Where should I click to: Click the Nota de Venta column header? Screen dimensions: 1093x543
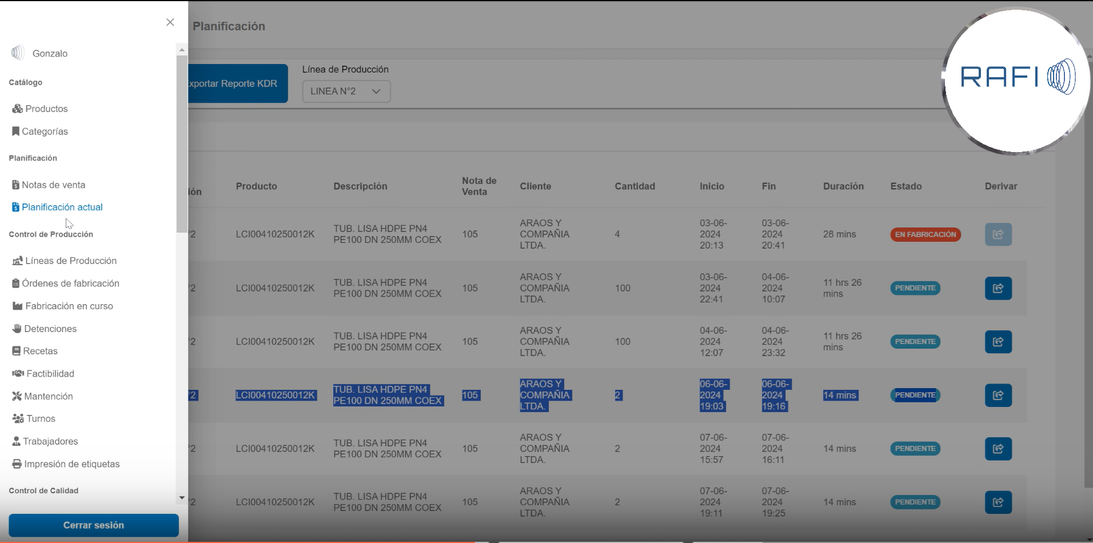tap(479, 186)
